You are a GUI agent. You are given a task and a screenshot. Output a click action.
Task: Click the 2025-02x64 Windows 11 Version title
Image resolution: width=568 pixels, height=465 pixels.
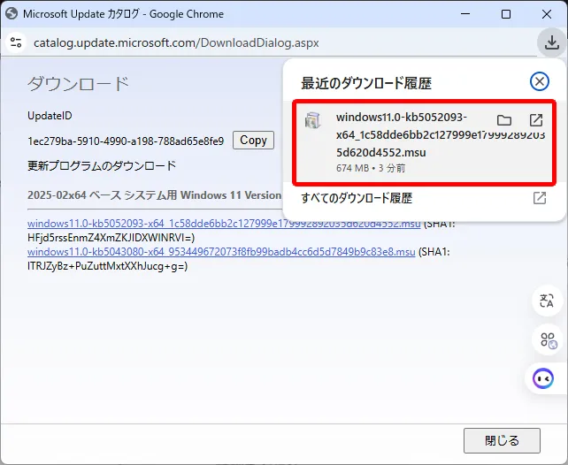click(155, 195)
